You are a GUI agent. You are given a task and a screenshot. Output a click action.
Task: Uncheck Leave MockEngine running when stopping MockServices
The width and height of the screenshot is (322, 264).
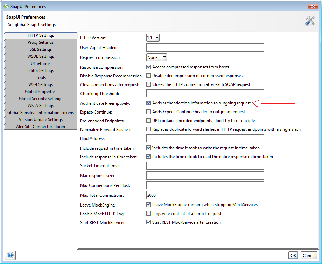point(148,205)
